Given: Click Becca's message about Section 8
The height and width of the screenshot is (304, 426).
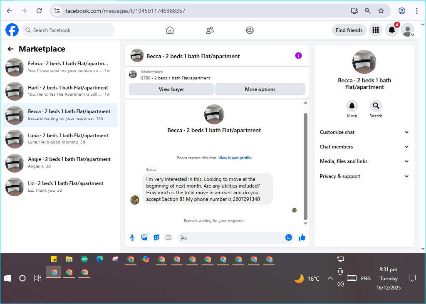Looking at the screenshot, I should point(207,189).
